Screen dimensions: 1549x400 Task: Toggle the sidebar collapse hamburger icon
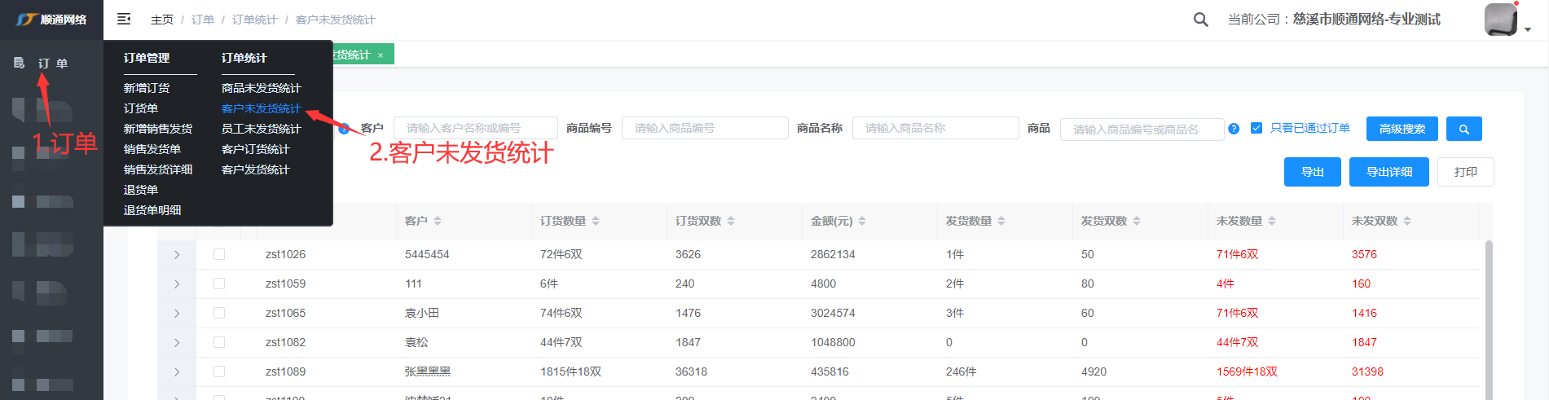tap(124, 19)
